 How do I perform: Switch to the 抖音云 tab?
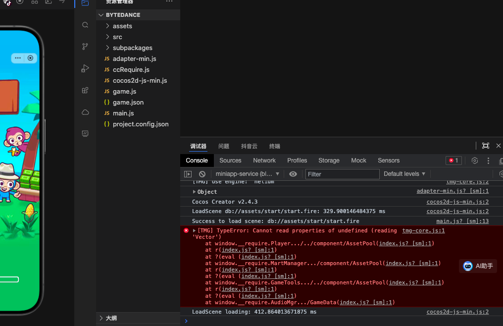(249, 147)
